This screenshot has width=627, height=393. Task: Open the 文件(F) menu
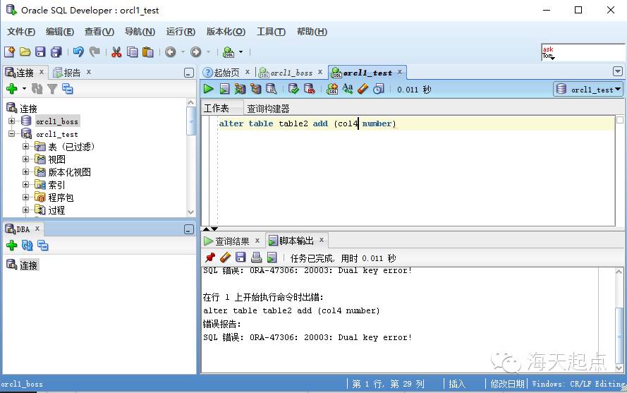pos(20,32)
